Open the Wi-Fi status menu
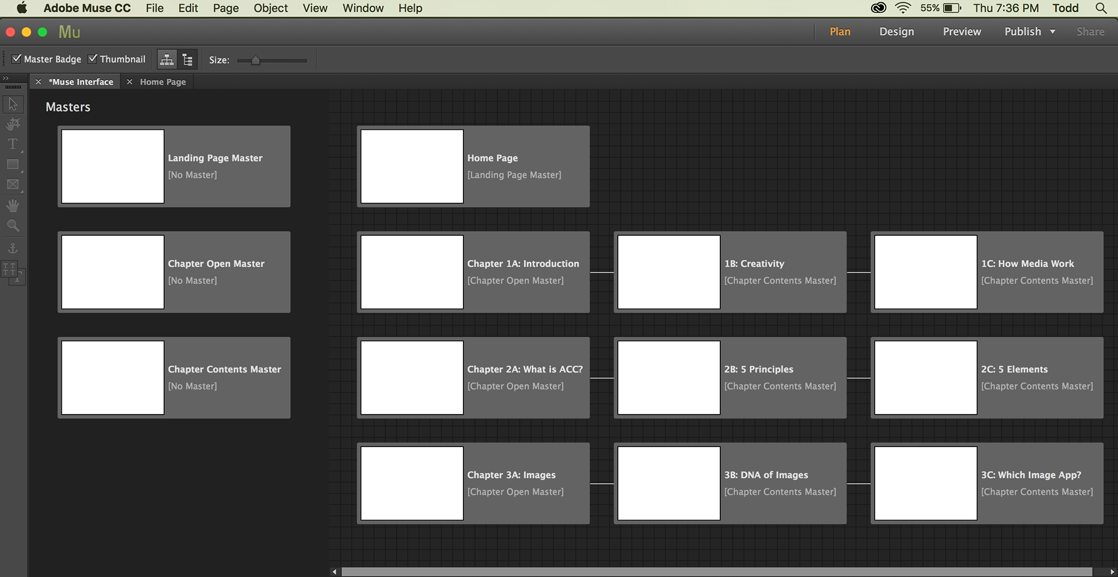 click(903, 8)
